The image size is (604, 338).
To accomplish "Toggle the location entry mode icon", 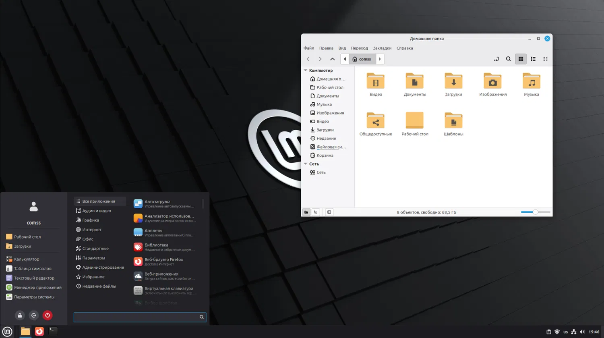I will (x=496, y=59).
